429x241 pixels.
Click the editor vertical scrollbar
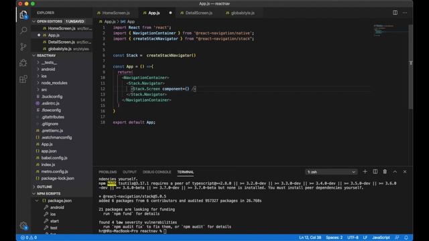click(x=410, y=67)
